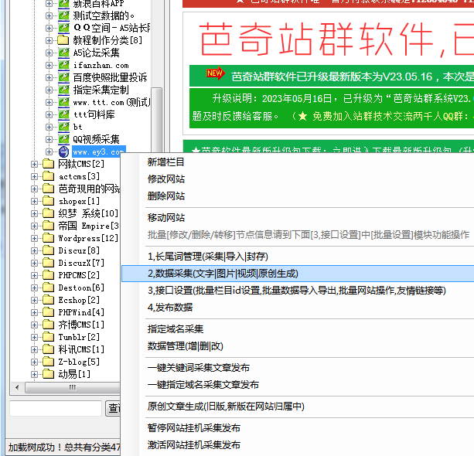This screenshot has height=456, width=474.
Task: Click the green icon beside 指定采集定制
Action: pos(63,90)
